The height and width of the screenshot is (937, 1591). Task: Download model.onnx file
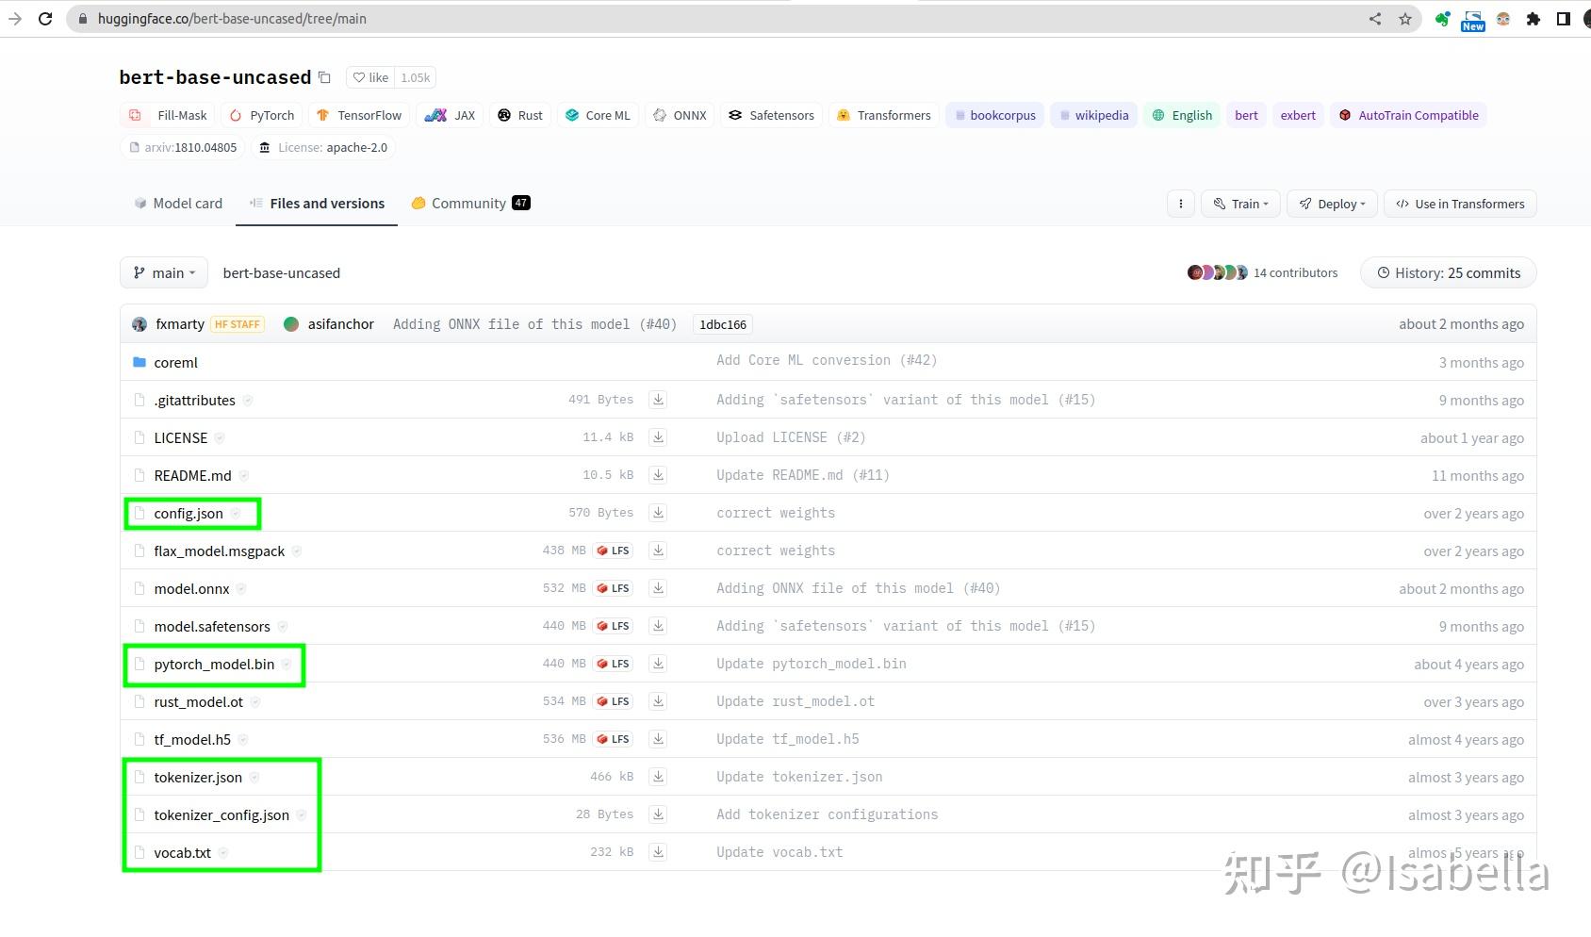[658, 588]
